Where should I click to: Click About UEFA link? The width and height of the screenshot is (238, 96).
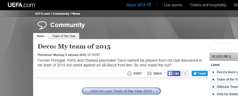click(136, 5)
